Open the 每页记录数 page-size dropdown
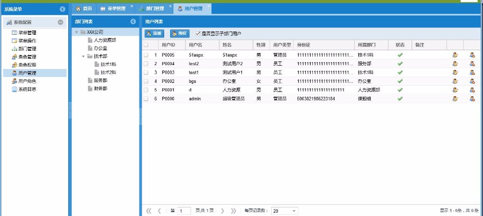483x216 pixels. click(295, 211)
